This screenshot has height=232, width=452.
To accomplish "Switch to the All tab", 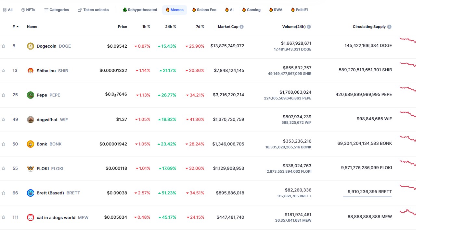I will [8, 10].
